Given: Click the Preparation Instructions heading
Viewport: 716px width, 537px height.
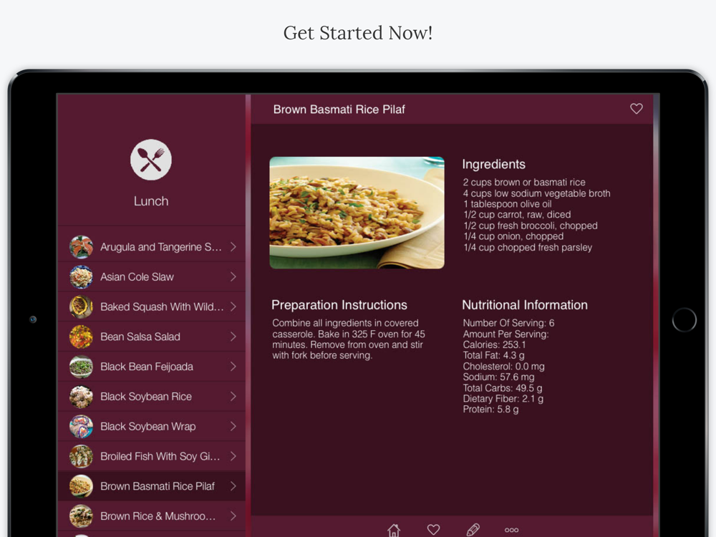Looking at the screenshot, I should [x=339, y=305].
